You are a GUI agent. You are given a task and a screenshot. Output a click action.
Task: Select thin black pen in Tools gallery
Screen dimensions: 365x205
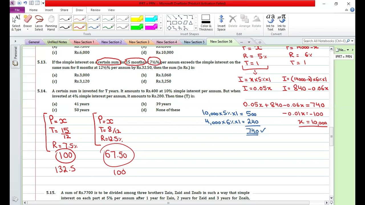pos(65,19)
